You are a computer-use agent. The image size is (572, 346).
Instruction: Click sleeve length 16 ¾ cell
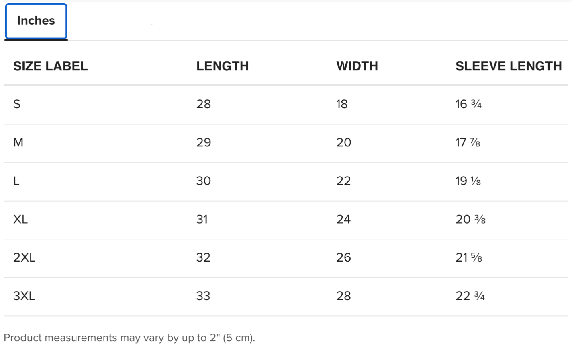click(468, 104)
